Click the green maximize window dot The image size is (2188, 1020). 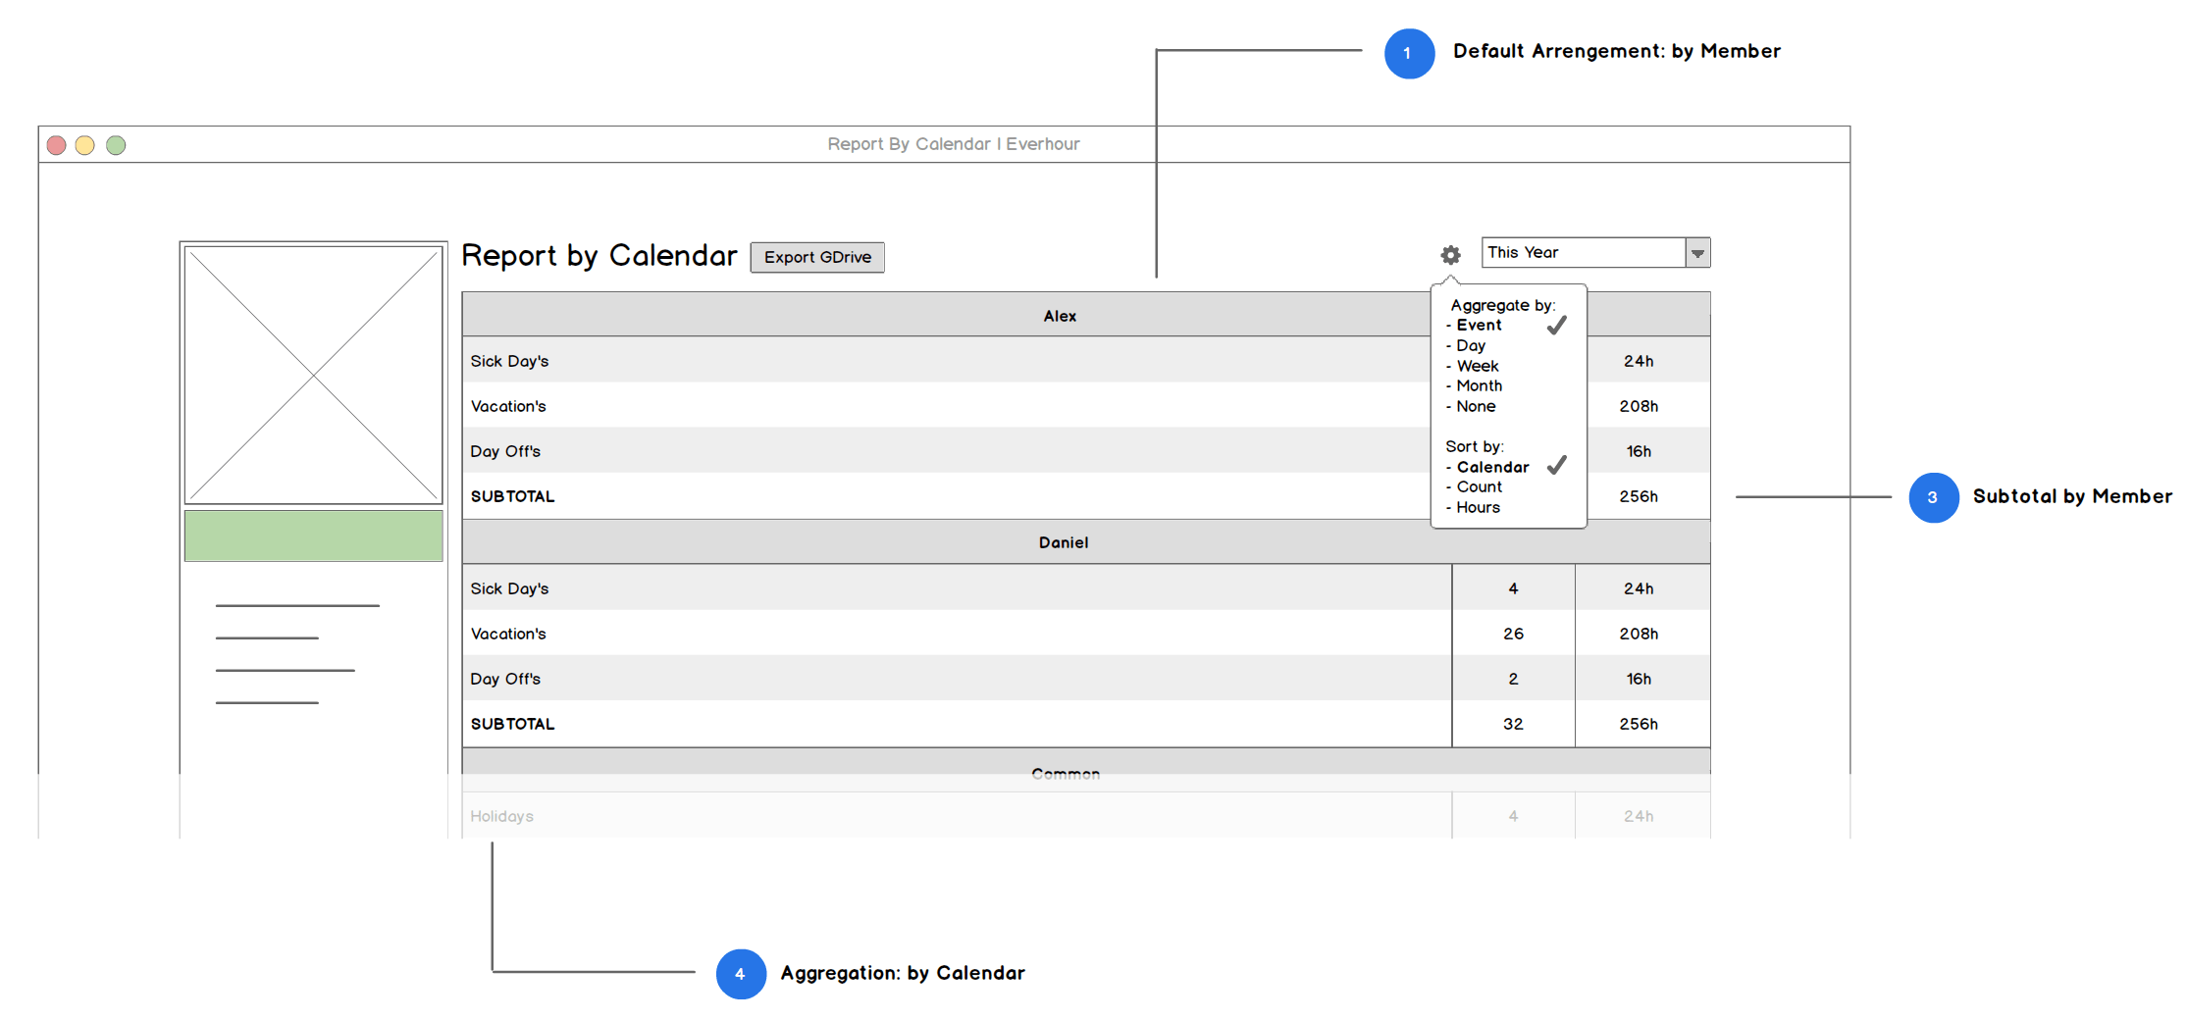pos(116,145)
